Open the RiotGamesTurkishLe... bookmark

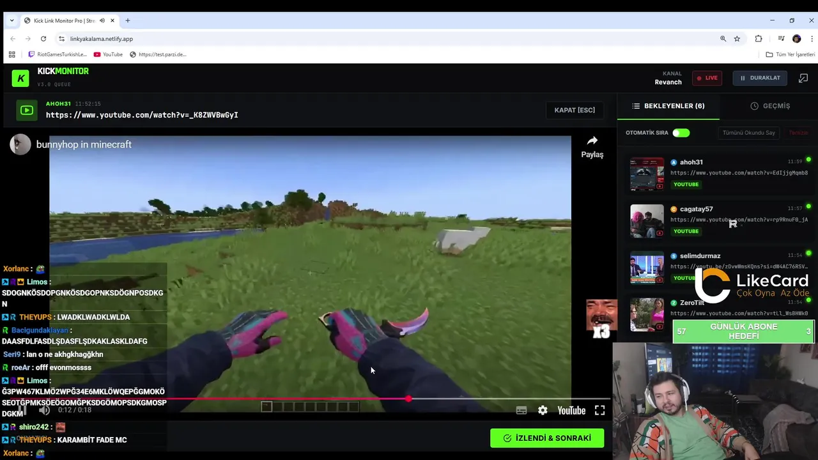pos(58,54)
